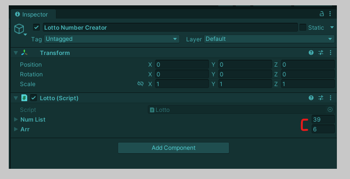Collapse the Lotto (Script) component foldout
The width and height of the screenshot is (350, 179).
click(x=16, y=98)
